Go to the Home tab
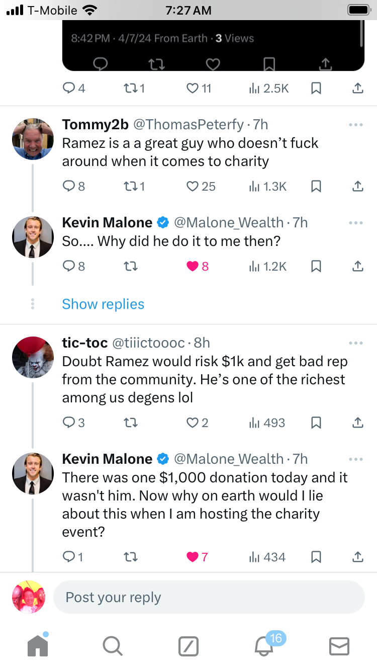The image size is (377, 671). pos(38,646)
